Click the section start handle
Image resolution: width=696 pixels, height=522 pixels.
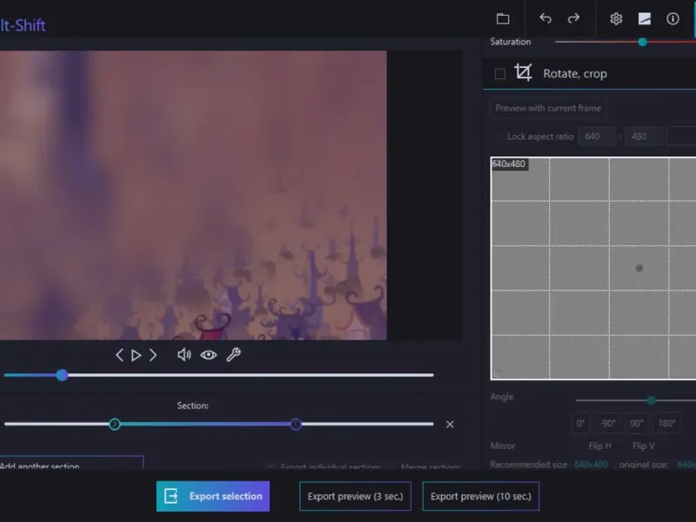(x=115, y=425)
